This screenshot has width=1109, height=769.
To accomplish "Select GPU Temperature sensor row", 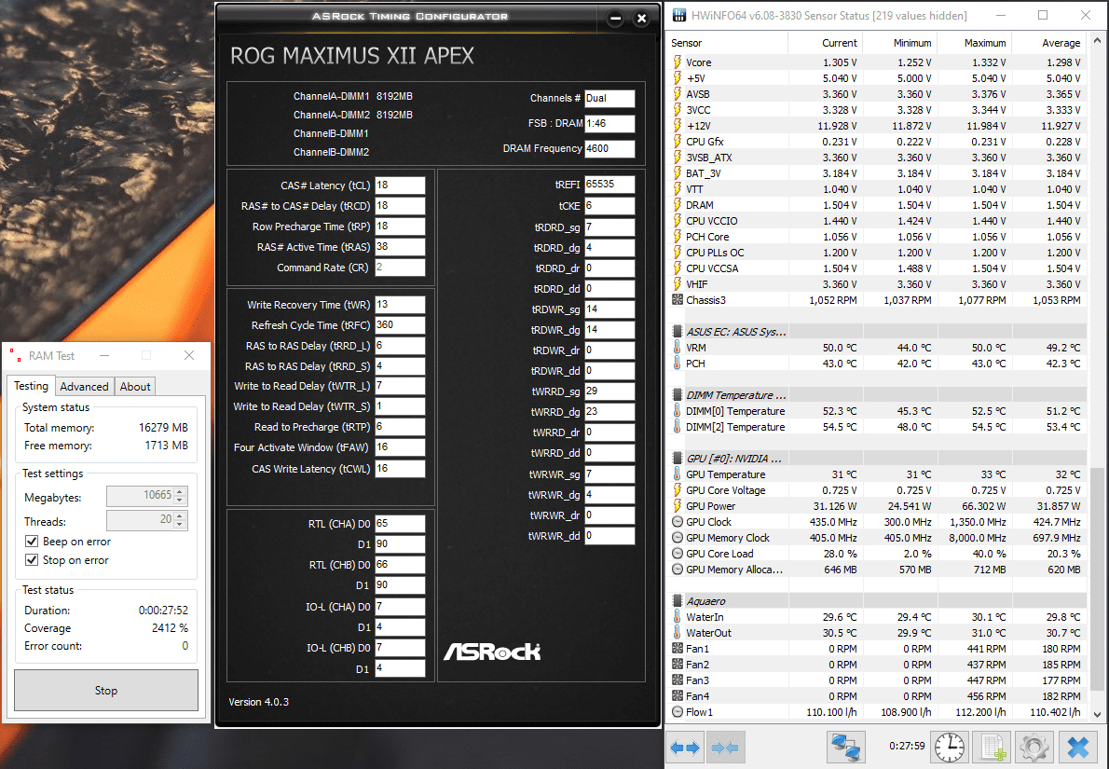I will point(877,474).
